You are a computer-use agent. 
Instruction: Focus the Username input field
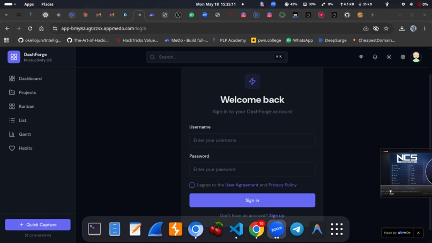coord(252,141)
